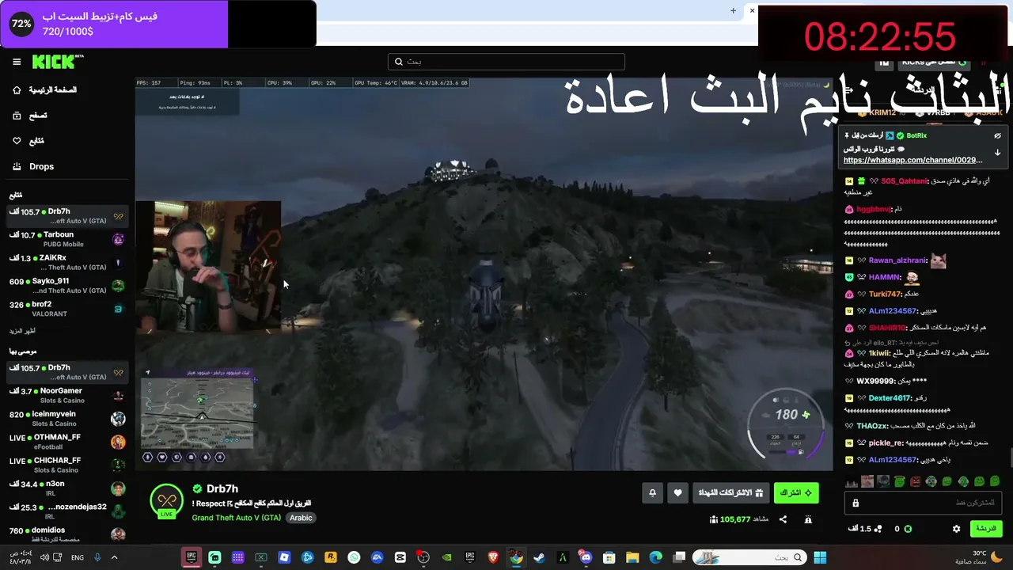This screenshot has width=1013, height=570.
Task: Open the EA app from the taskbar
Action: pos(377,557)
